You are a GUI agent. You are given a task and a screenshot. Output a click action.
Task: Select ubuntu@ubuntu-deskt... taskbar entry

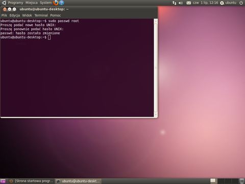pos(78,181)
